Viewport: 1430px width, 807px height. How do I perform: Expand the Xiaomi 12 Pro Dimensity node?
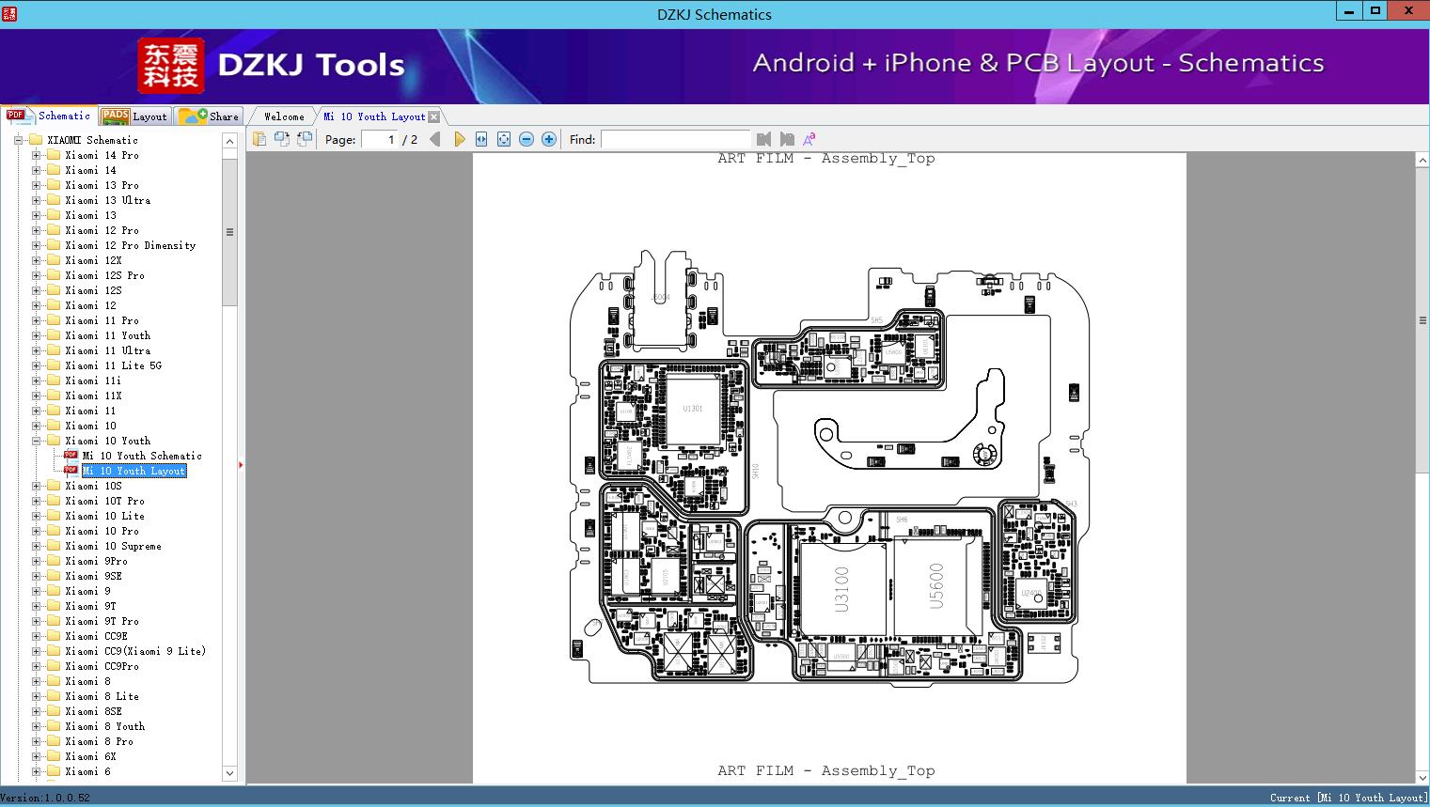(x=36, y=245)
